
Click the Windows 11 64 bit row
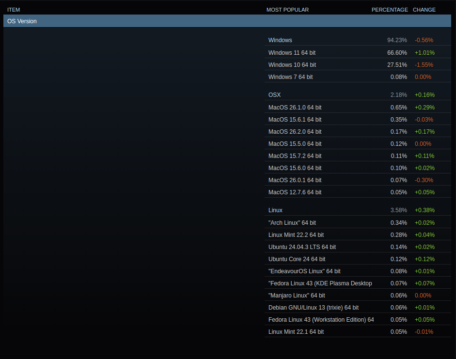pos(292,52)
